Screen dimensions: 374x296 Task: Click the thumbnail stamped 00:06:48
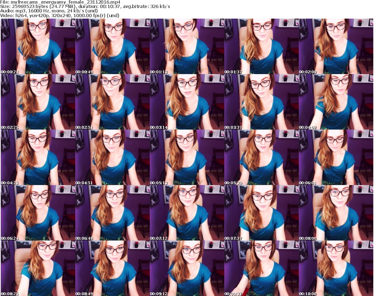click(x=112, y=213)
